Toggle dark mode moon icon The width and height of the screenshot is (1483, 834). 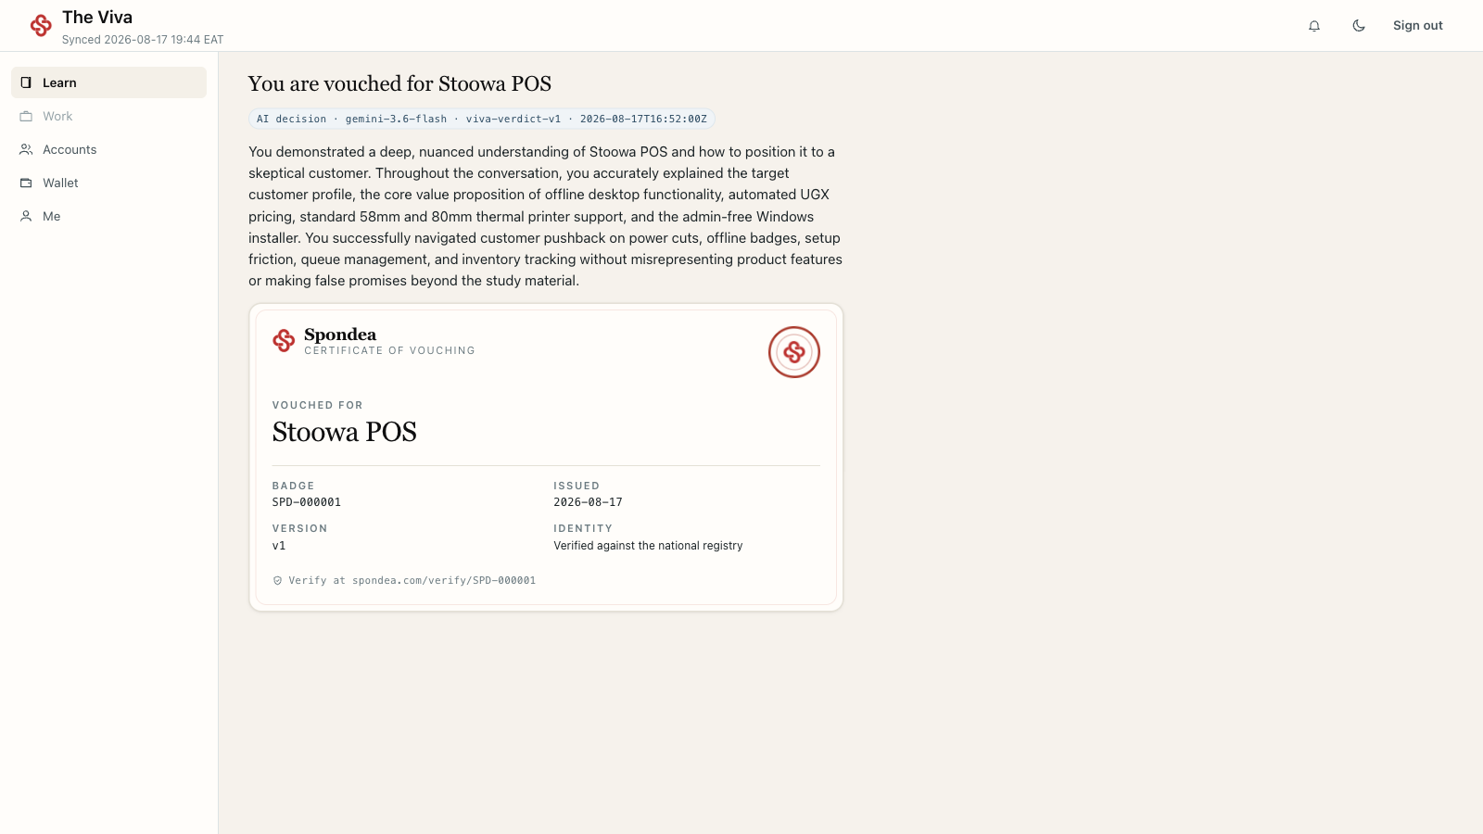[1359, 26]
